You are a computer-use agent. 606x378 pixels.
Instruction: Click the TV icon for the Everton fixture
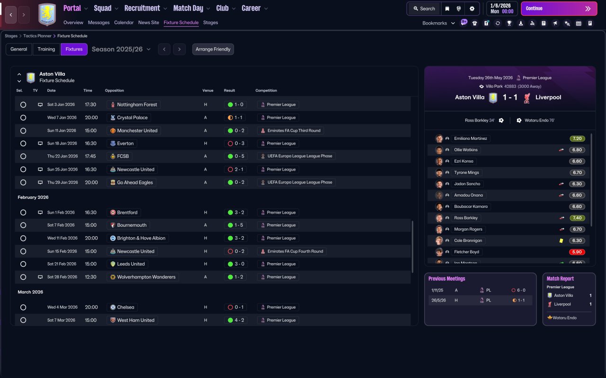tap(40, 144)
